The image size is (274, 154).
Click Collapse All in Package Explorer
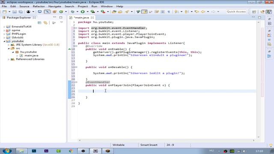pos(39,23)
